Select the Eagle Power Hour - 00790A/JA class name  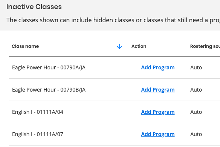pyautogui.click(x=49, y=67)
